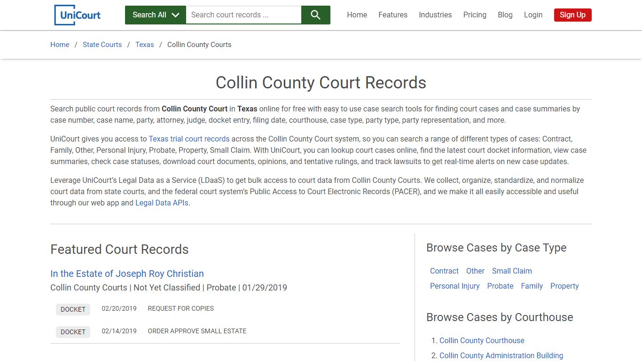
Task: Open the Login page
Action: click(533, 15)
